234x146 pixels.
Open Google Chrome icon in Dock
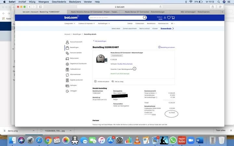(x=48, y=140)
